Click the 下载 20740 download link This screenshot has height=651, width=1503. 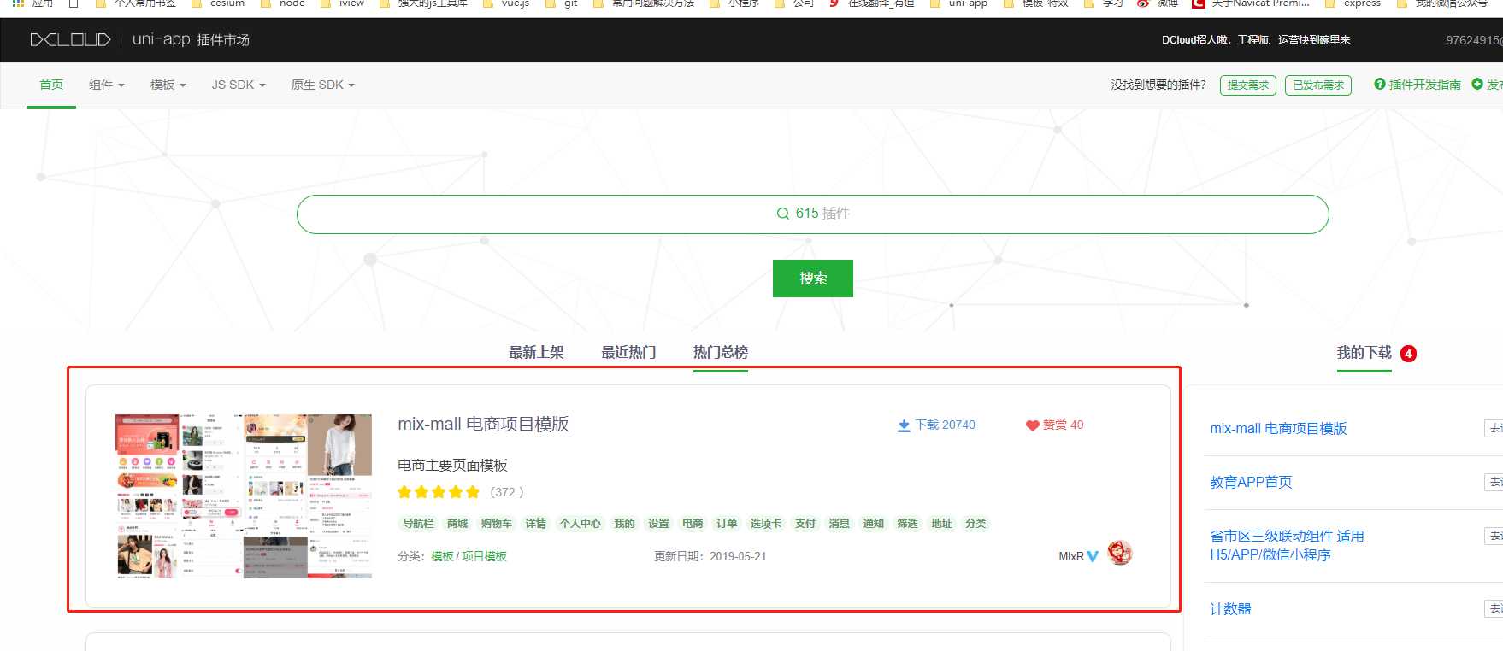coord(936,425)
